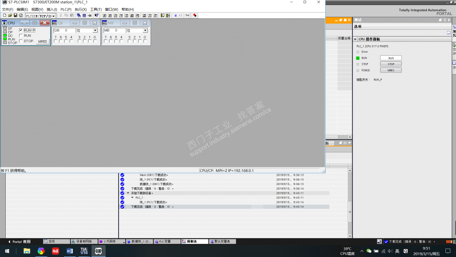Click the MB address input field

coord(114,31)
